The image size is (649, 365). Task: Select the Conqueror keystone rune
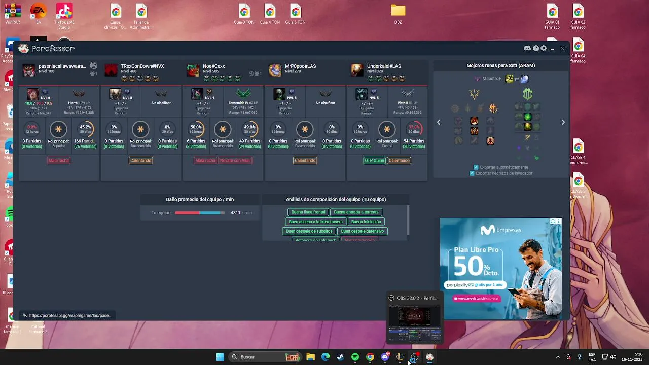tap(493, 108)
